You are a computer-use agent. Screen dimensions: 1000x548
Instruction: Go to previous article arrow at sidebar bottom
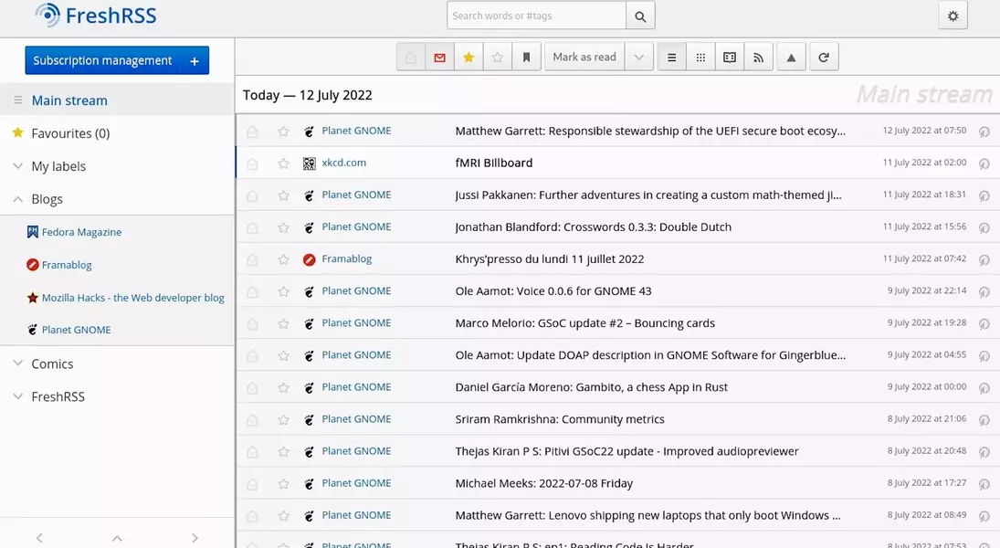39,538
